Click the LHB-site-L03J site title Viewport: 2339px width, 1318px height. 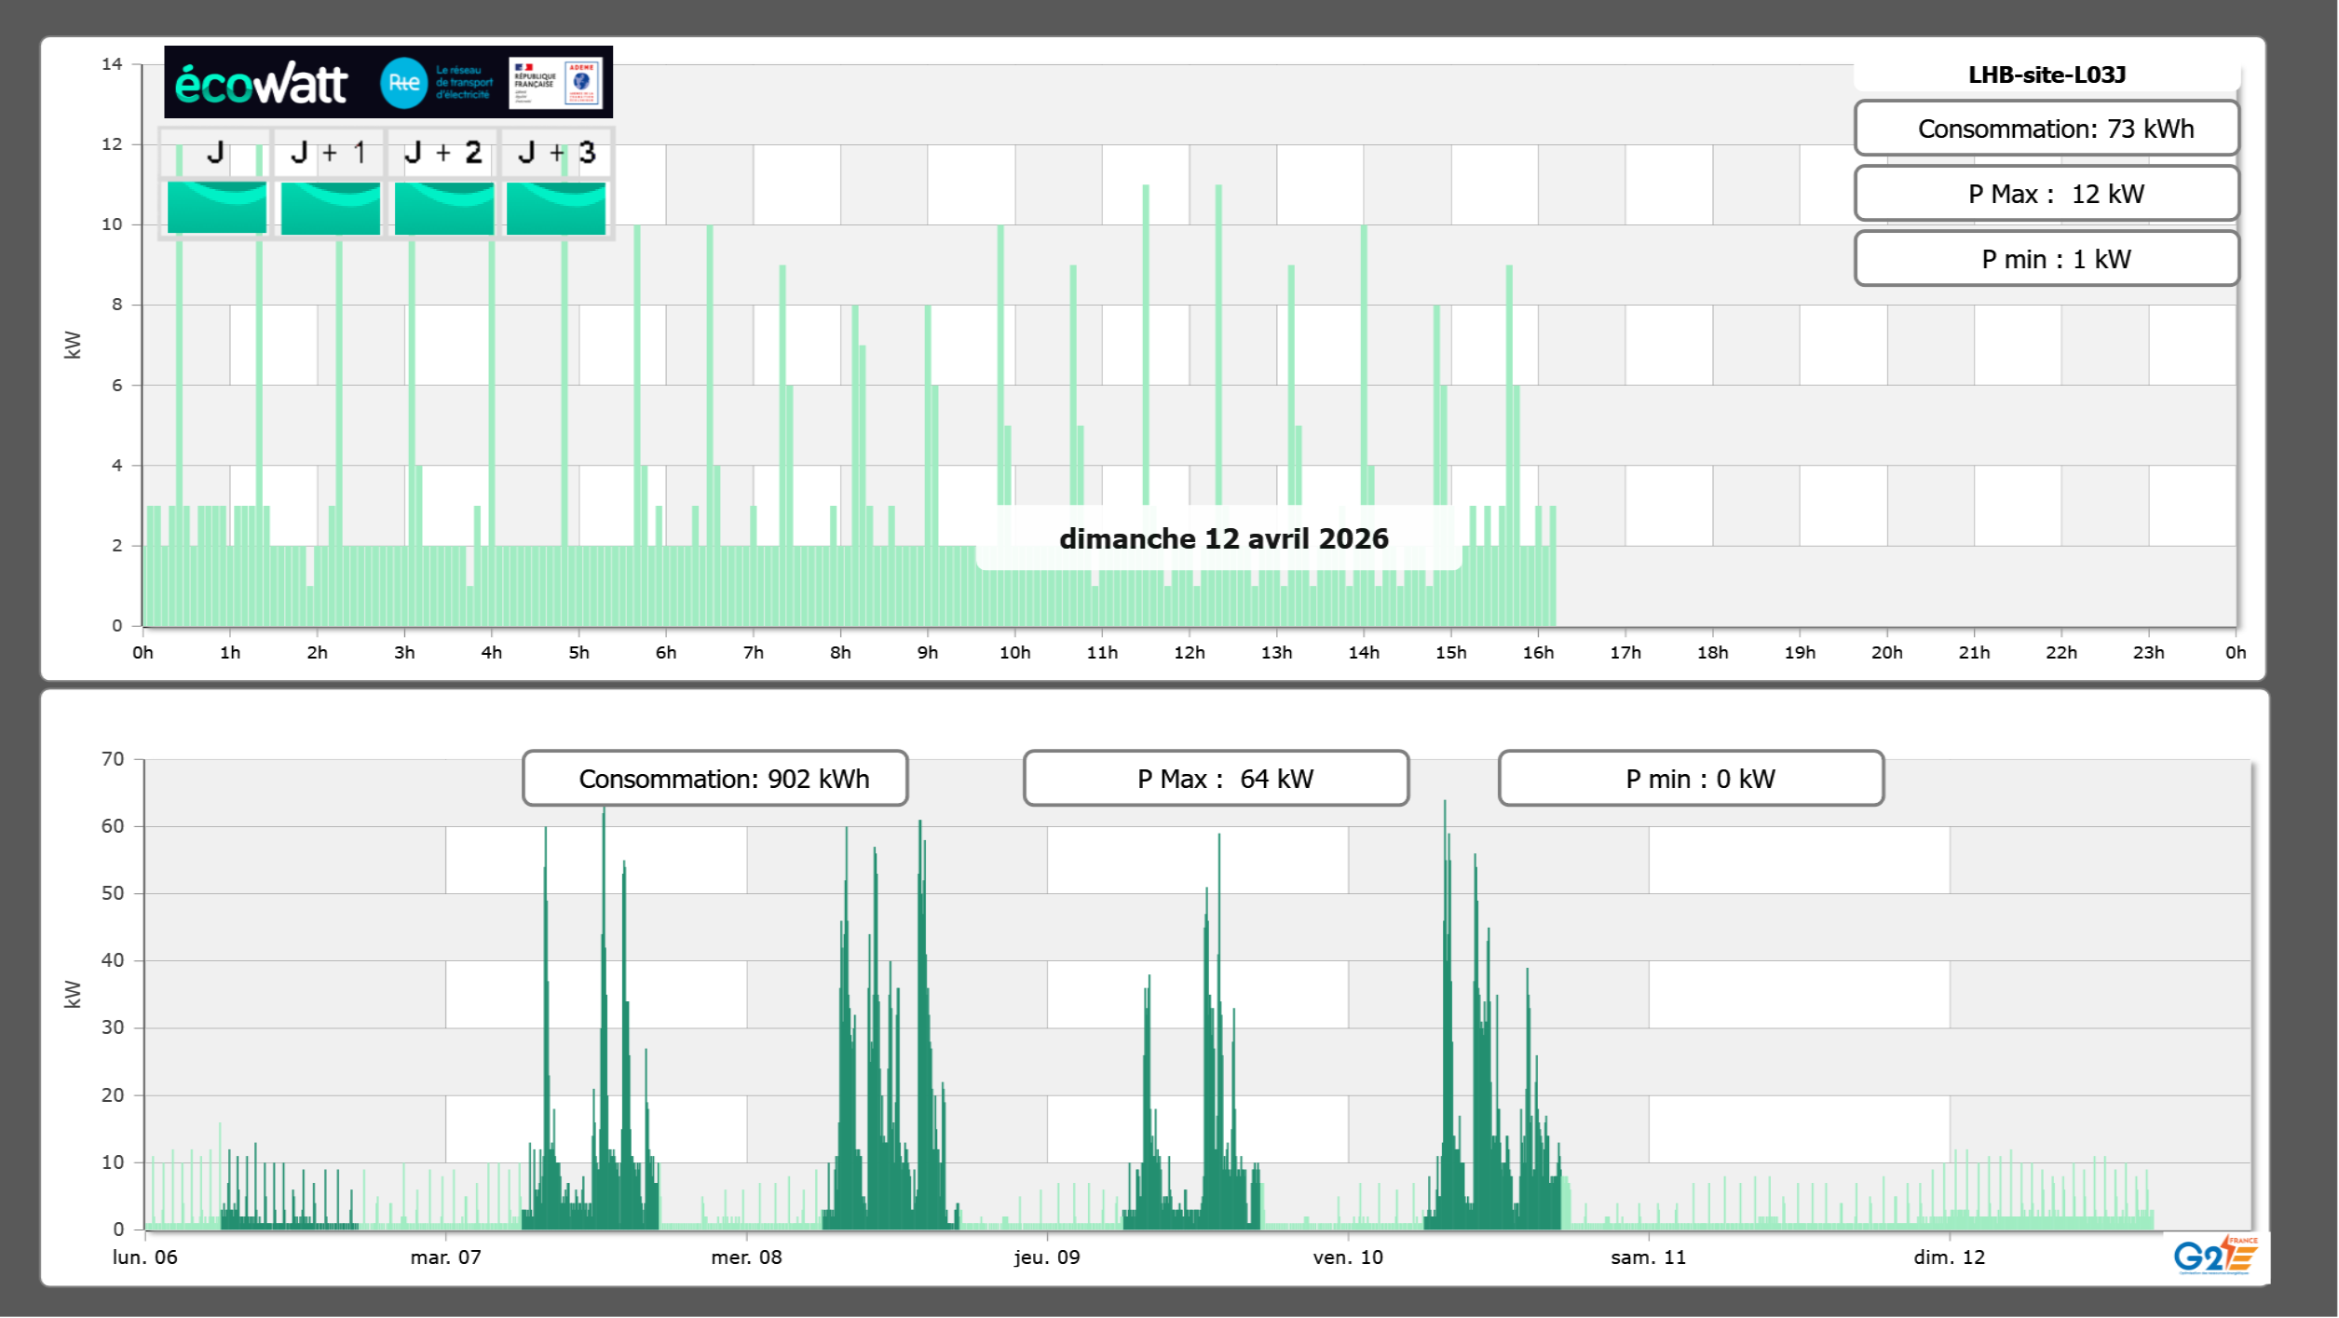[2047, 75]
